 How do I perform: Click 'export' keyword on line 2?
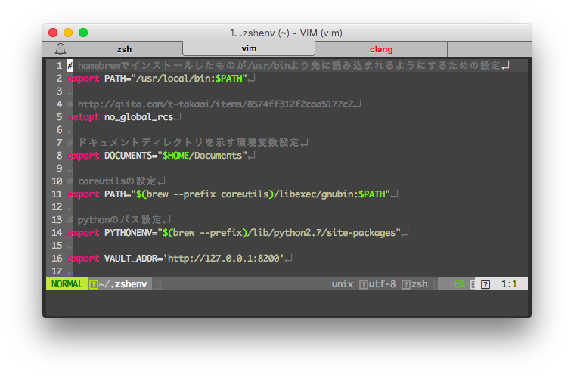tap(83, 79)
